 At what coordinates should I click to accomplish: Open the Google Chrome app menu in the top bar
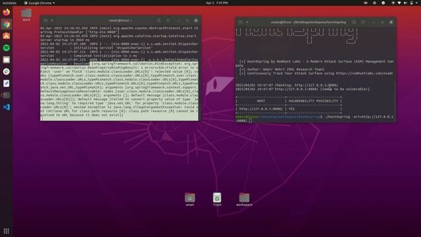click(x=39, y=3)
